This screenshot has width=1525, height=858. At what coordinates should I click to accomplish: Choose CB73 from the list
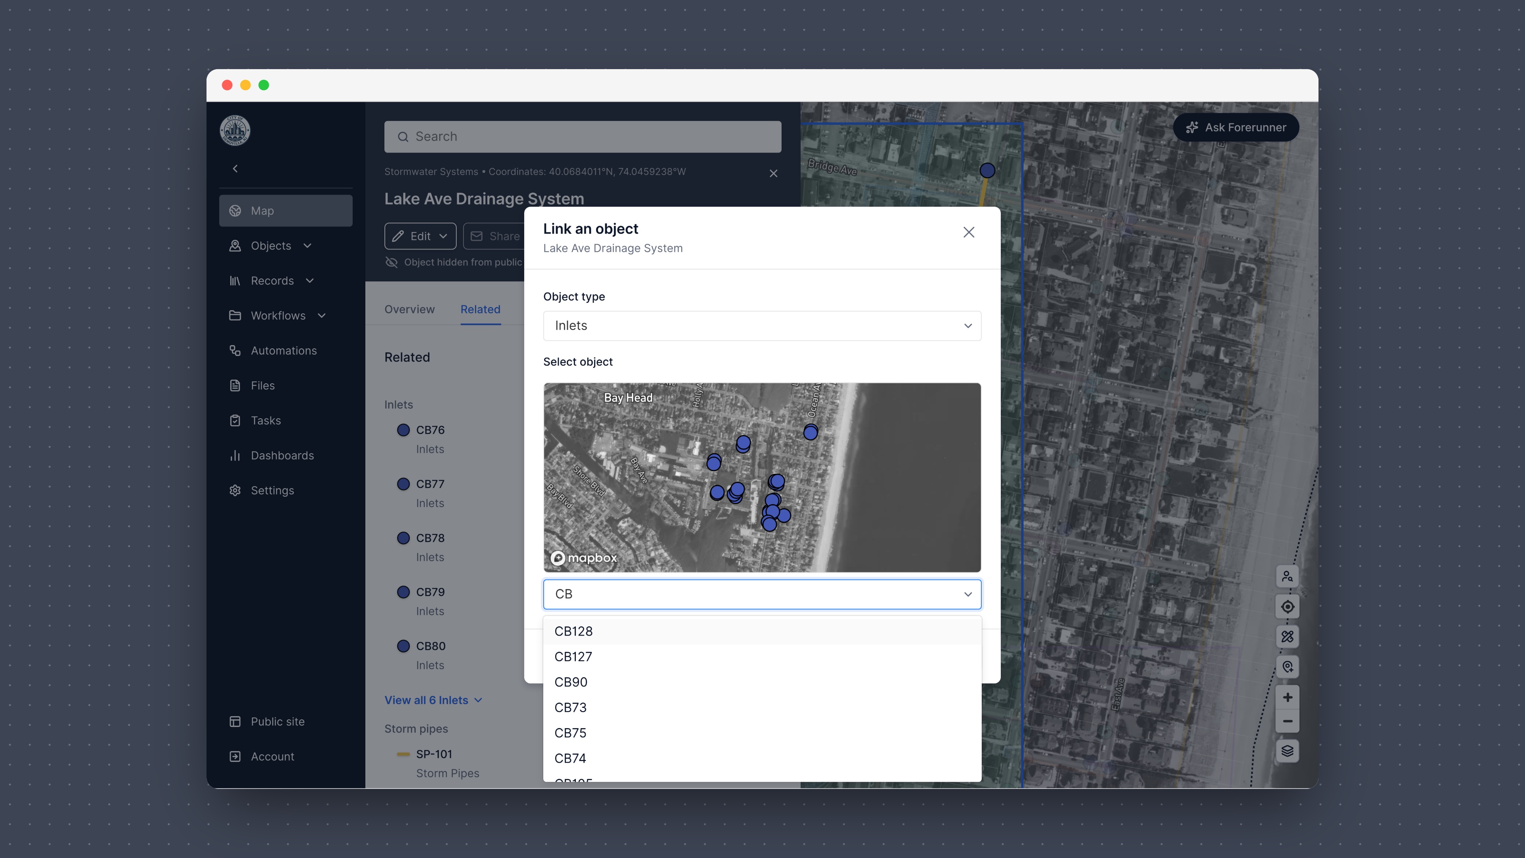762,707
